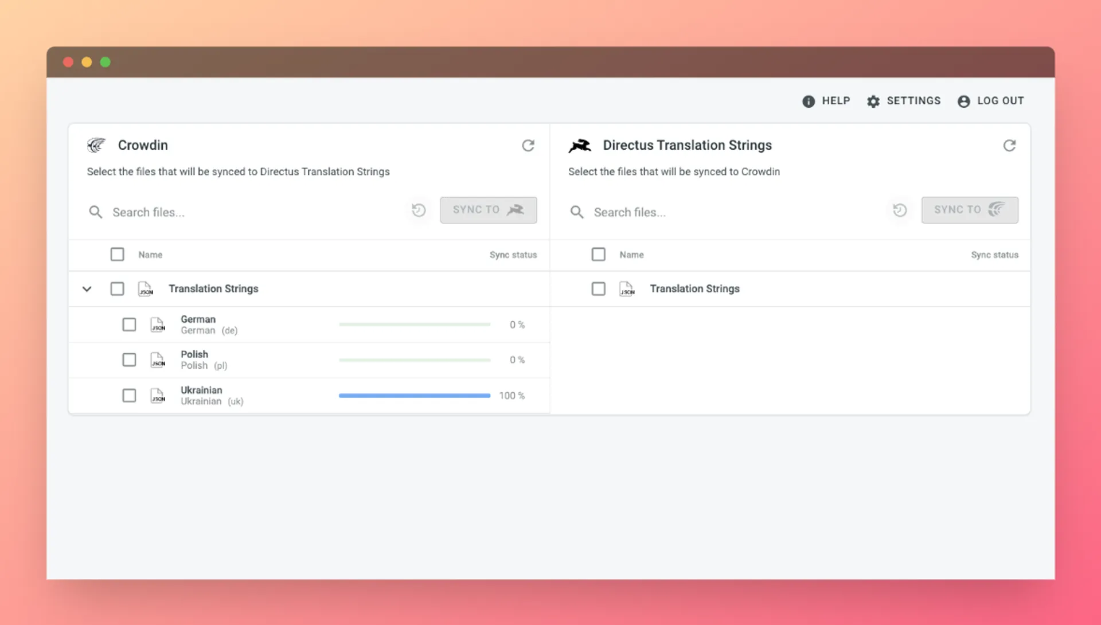Click the Crowdin logo icon
The height and width of the screenshot is (625, 1101).
click(96, 145)
